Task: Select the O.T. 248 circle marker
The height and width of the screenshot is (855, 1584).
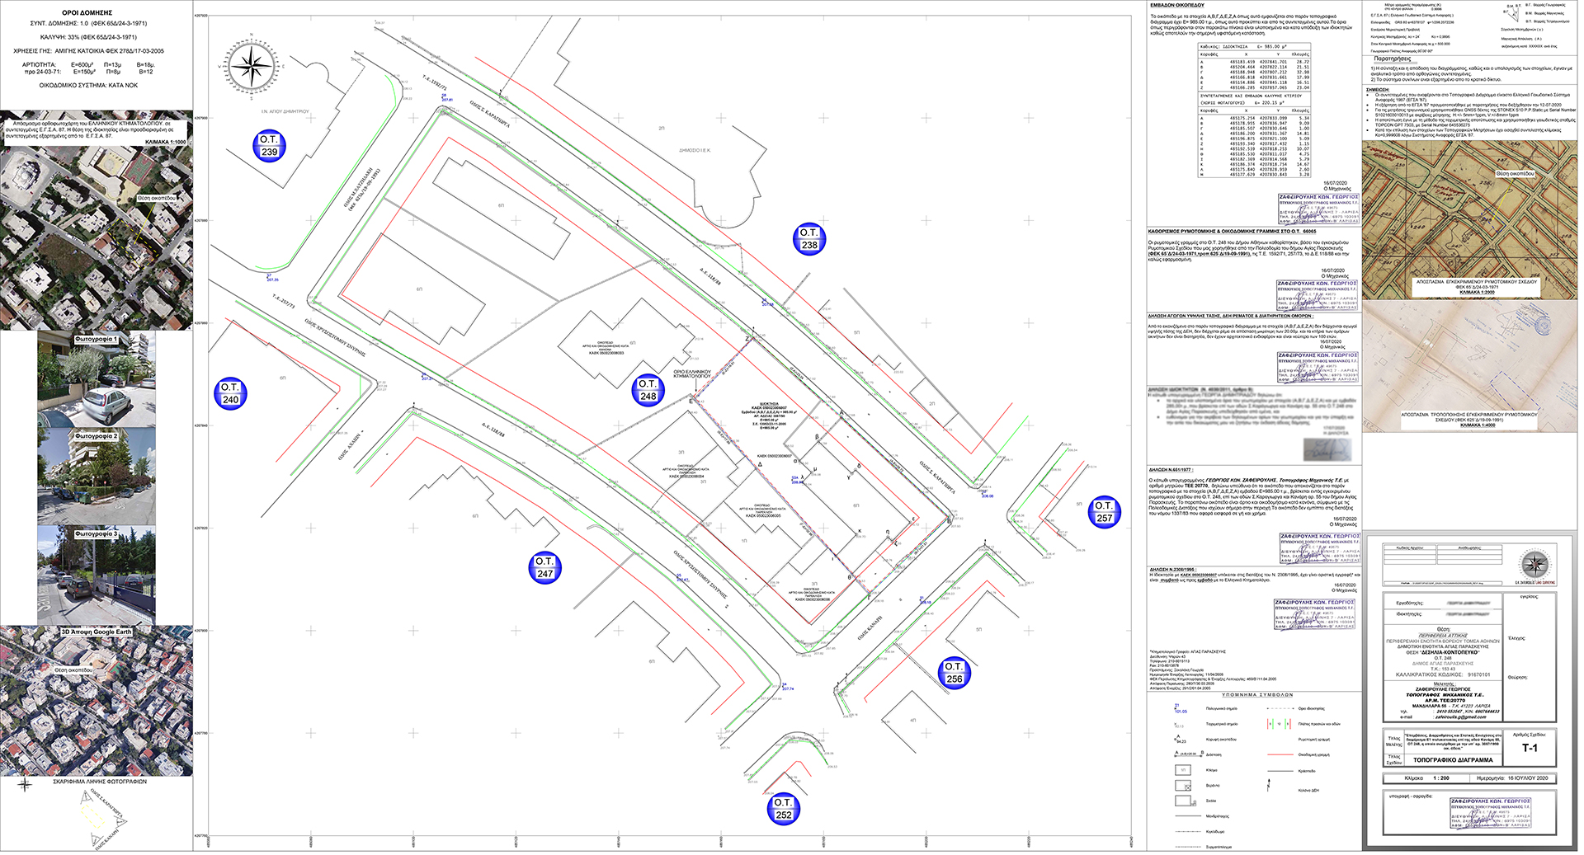Action: [x=648, y=390]
